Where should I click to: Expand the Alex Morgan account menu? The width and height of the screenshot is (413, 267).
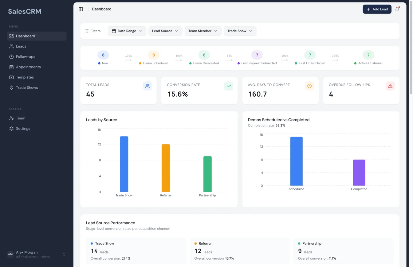coord(36,254)
